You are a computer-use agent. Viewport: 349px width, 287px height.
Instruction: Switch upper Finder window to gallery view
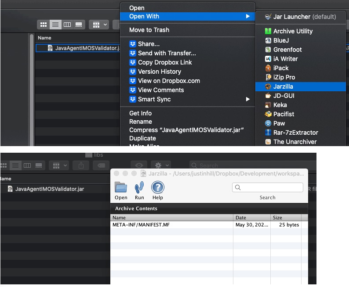pyautogui.click(x=79, y=25)
